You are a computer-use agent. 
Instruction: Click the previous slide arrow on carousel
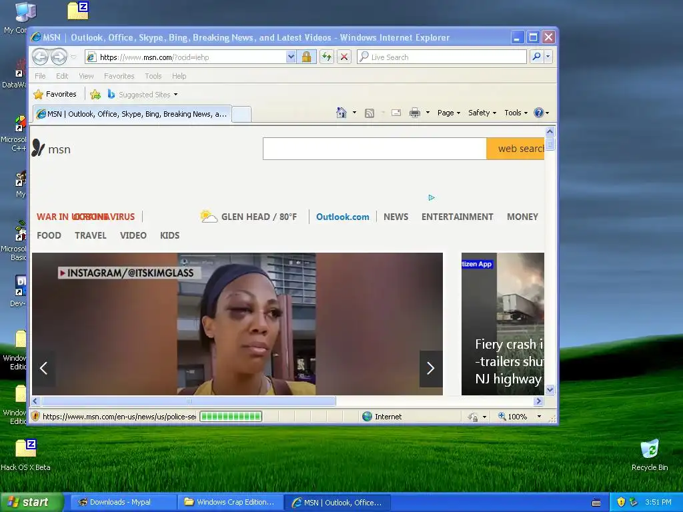pos(43,368)
